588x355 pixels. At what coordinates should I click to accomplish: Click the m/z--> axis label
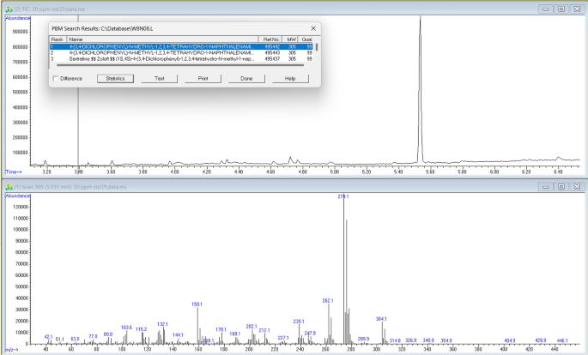[12, 350]
